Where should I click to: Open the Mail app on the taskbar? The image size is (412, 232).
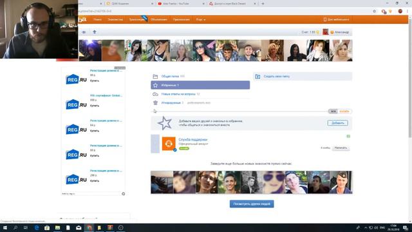tap(79, 227)
